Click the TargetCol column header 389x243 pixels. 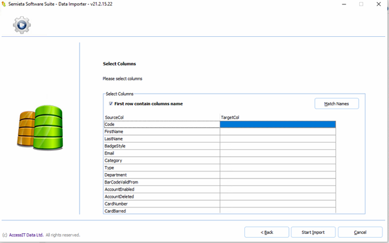point(278,118)
